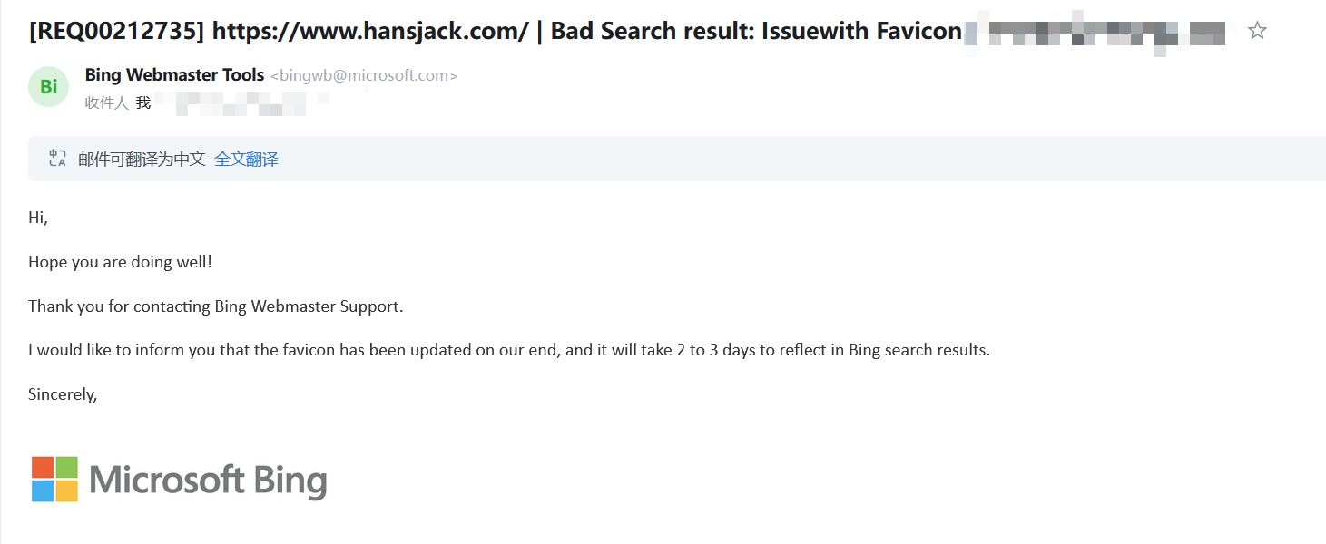Click the hansjack.com URL in the subject
The height and width of the screenshot is (544, 1326).
coord(369,31)
